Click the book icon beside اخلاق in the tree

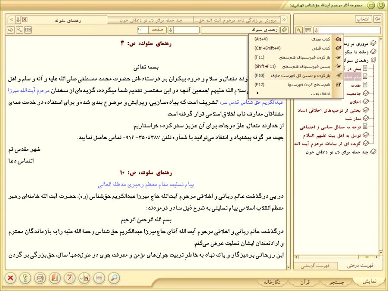point(366,102)
